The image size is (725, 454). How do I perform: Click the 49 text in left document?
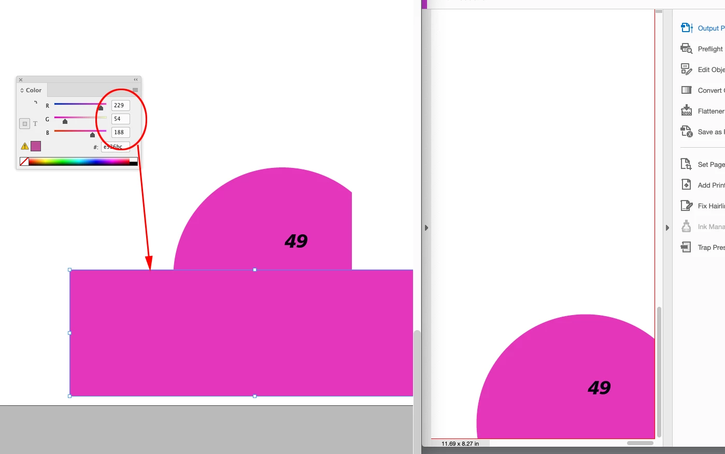[296, 241]
